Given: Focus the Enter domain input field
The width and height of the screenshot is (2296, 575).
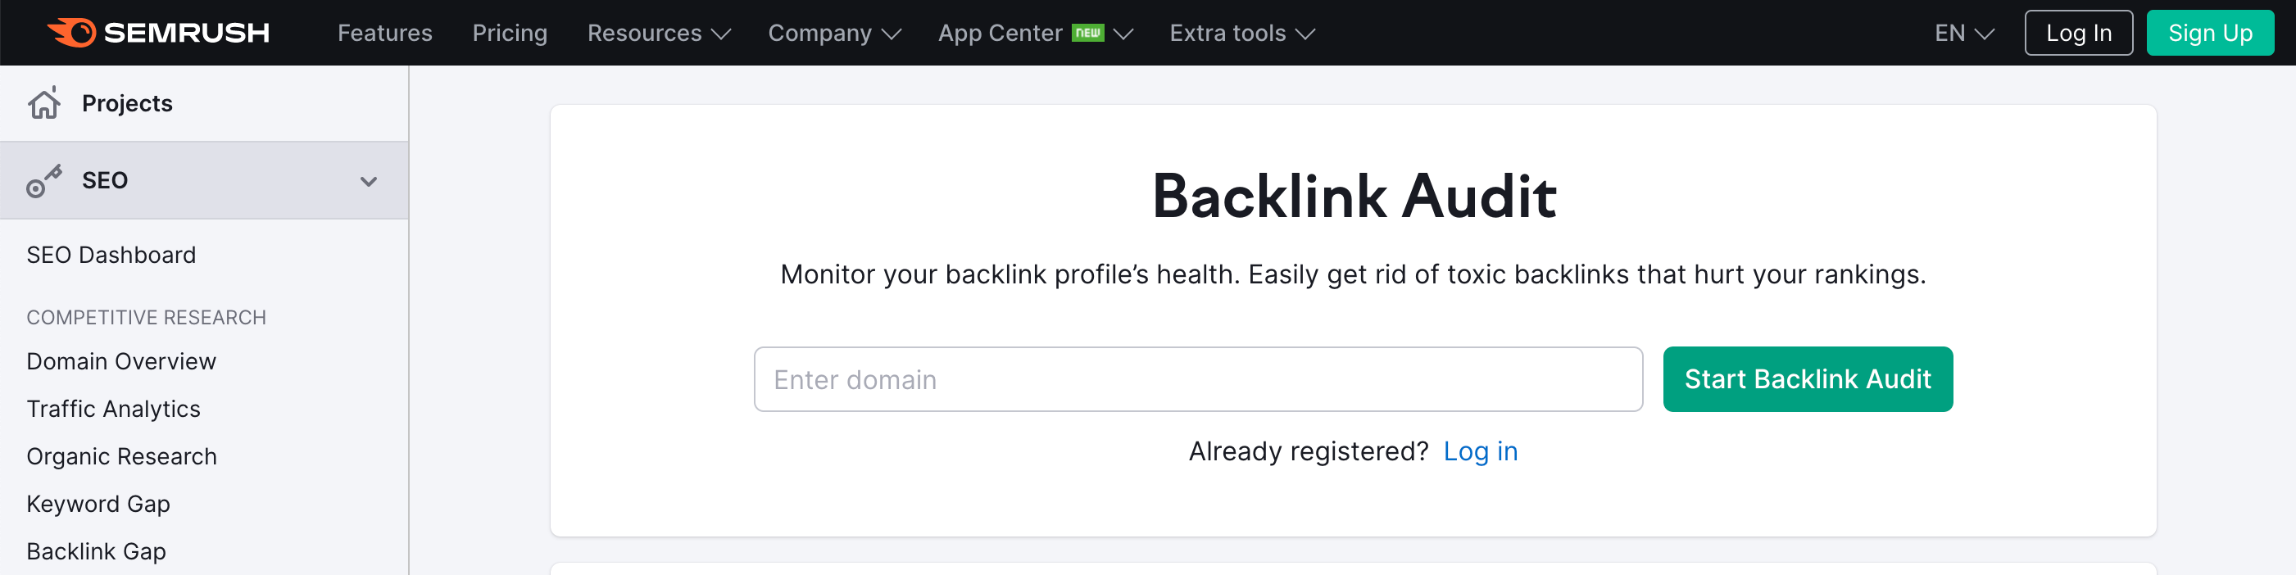Looking at the screenshot, I should pyautogui.click(x=1198, y=379).
